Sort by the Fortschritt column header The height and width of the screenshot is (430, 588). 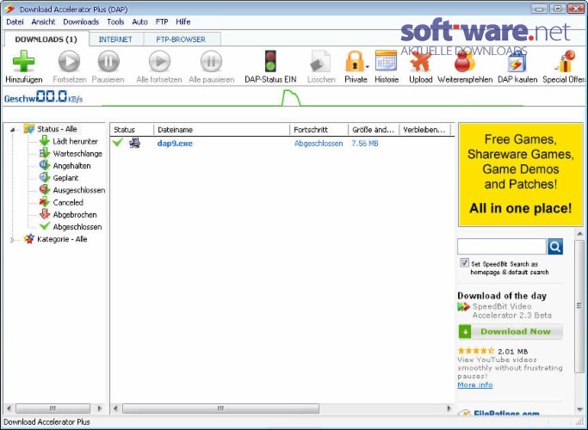pyautogui.click(x=319, y=130)
